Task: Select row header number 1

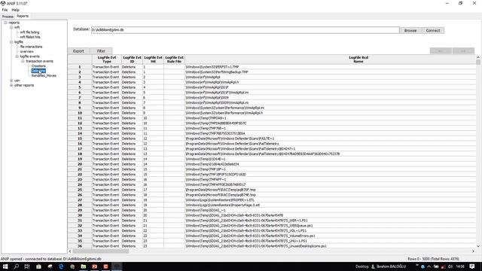Action: pos(80,67)
